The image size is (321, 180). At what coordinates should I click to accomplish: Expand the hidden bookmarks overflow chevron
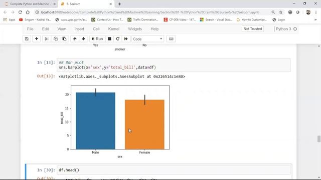click(315, 19)
